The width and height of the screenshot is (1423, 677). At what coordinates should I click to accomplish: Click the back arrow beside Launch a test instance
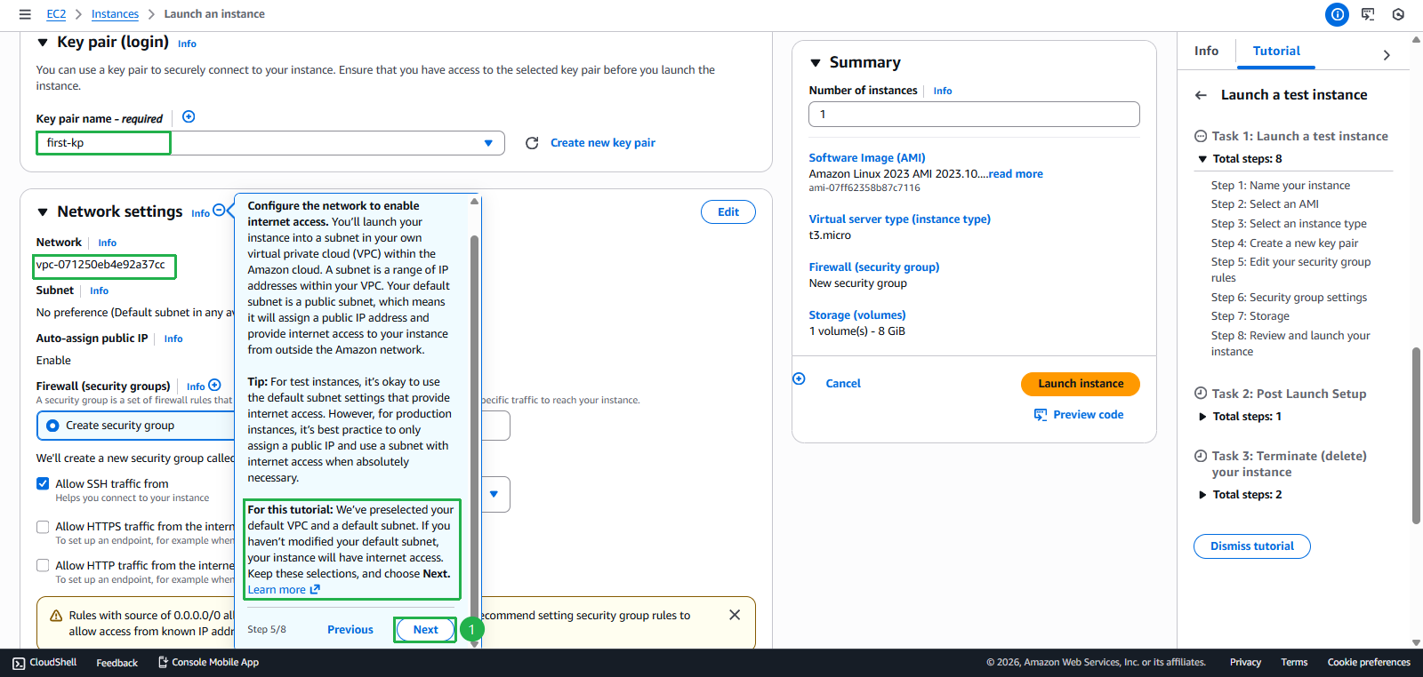(x=1201, y=95)
